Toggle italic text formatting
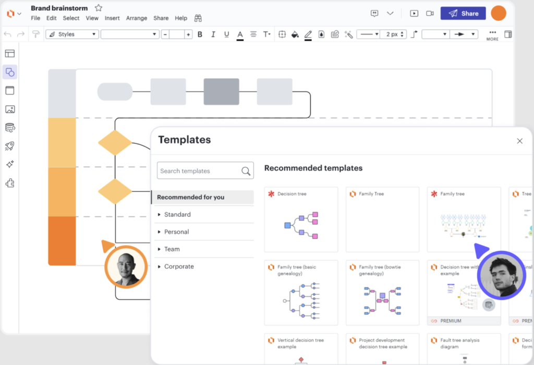Screen dimensions: 534x365 (x=213, y=34)
